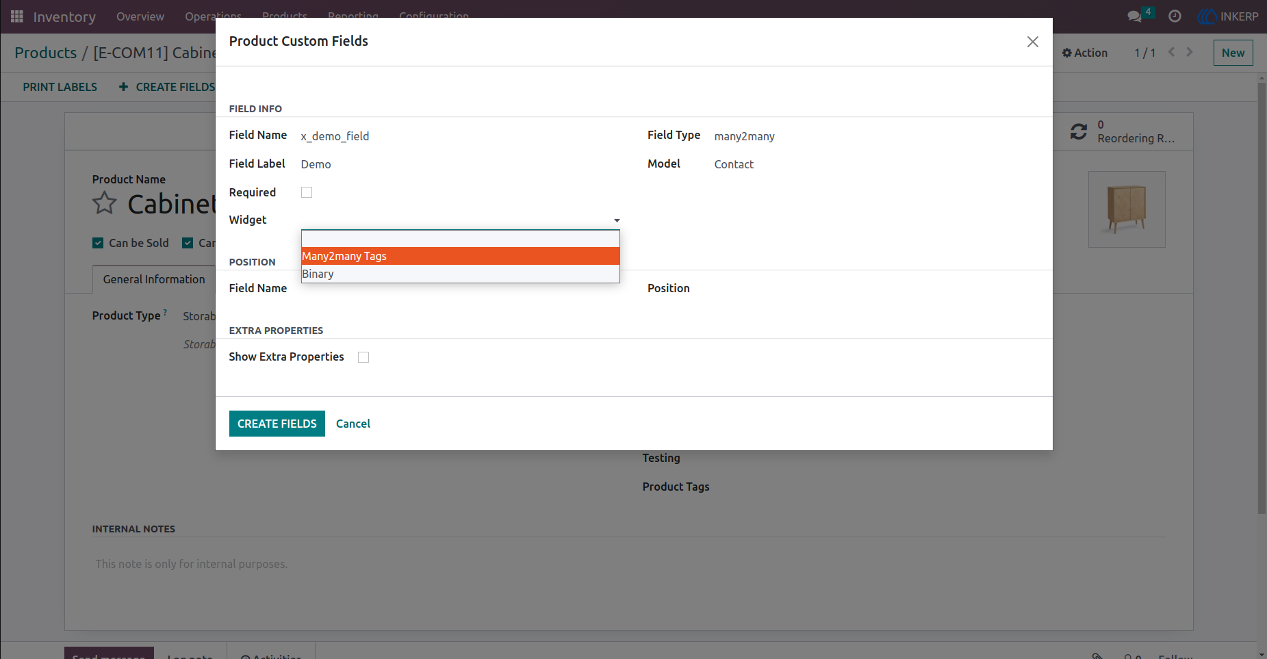Click the Reordering Rules refresh icon
Image resolution: width=1267 pixels, height=659 pixels.
1079,131
